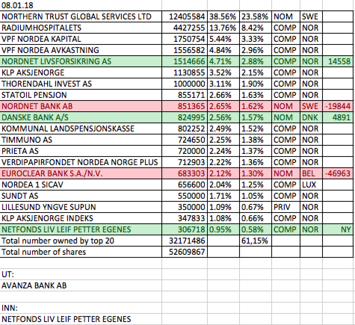Screen dimensions: 355x325
Task: Select DANSKE BANK A/S cell
Action: (x=81, y=117)
